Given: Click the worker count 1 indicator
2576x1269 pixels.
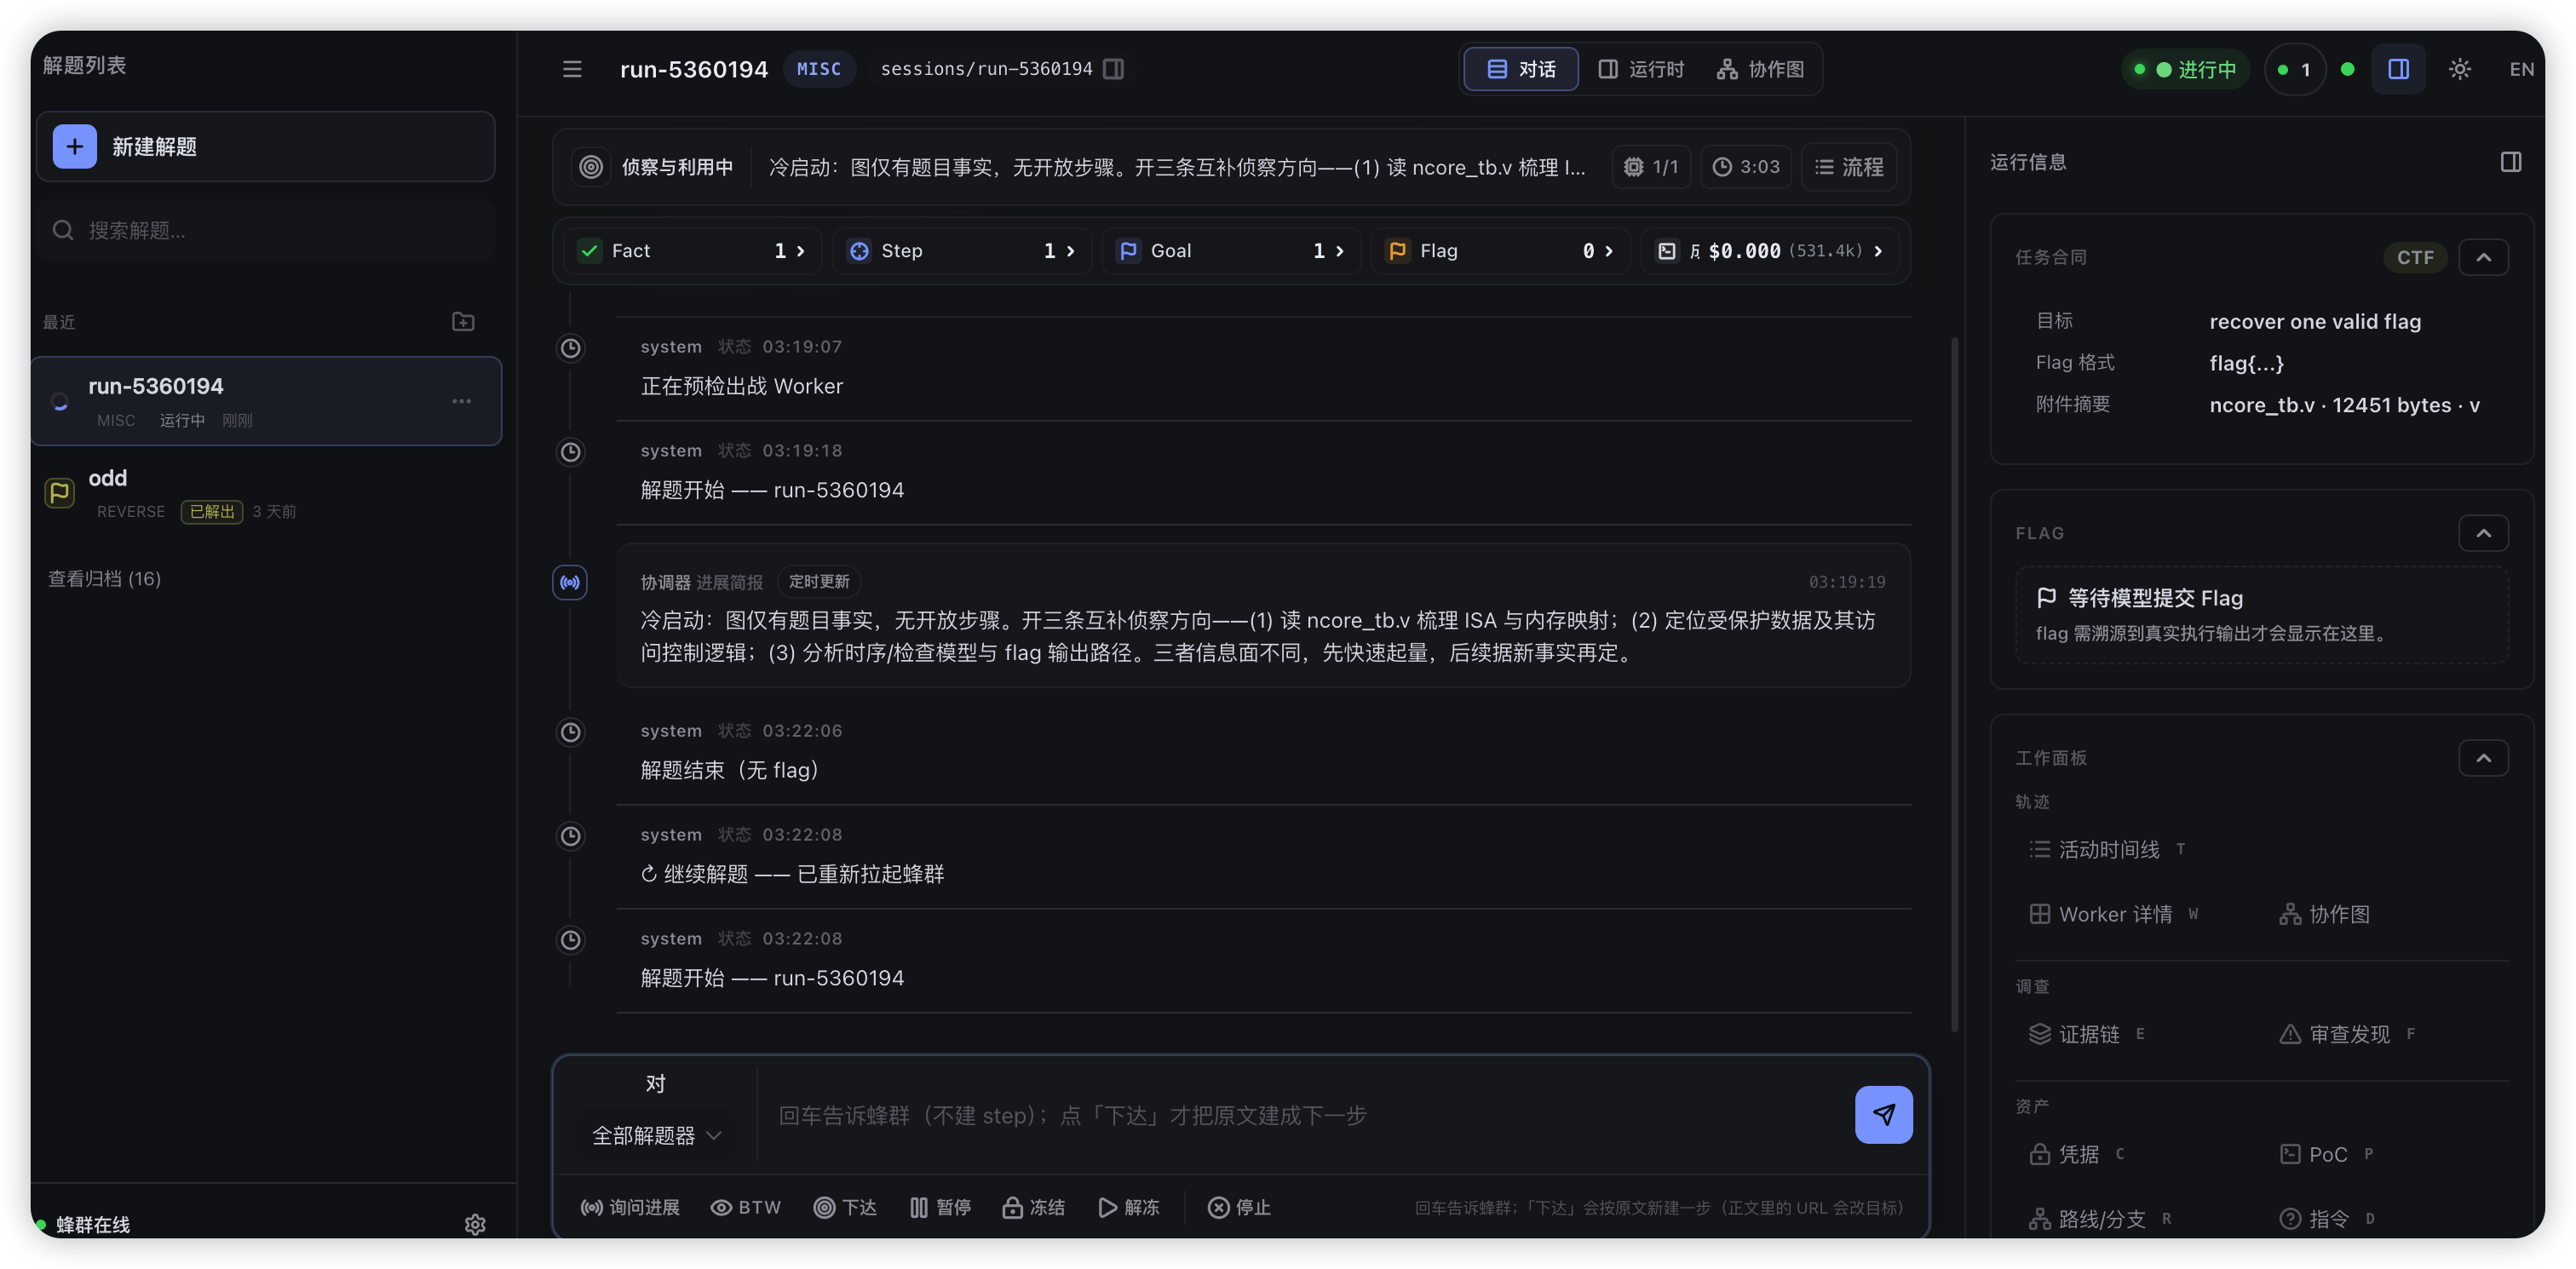Looking at the screenshot, I should pos(2295,69).
